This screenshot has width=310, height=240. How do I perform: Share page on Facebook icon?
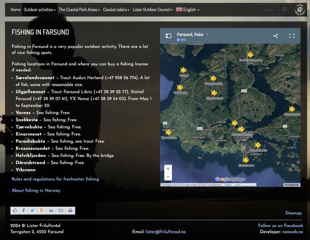pos(24,211)
